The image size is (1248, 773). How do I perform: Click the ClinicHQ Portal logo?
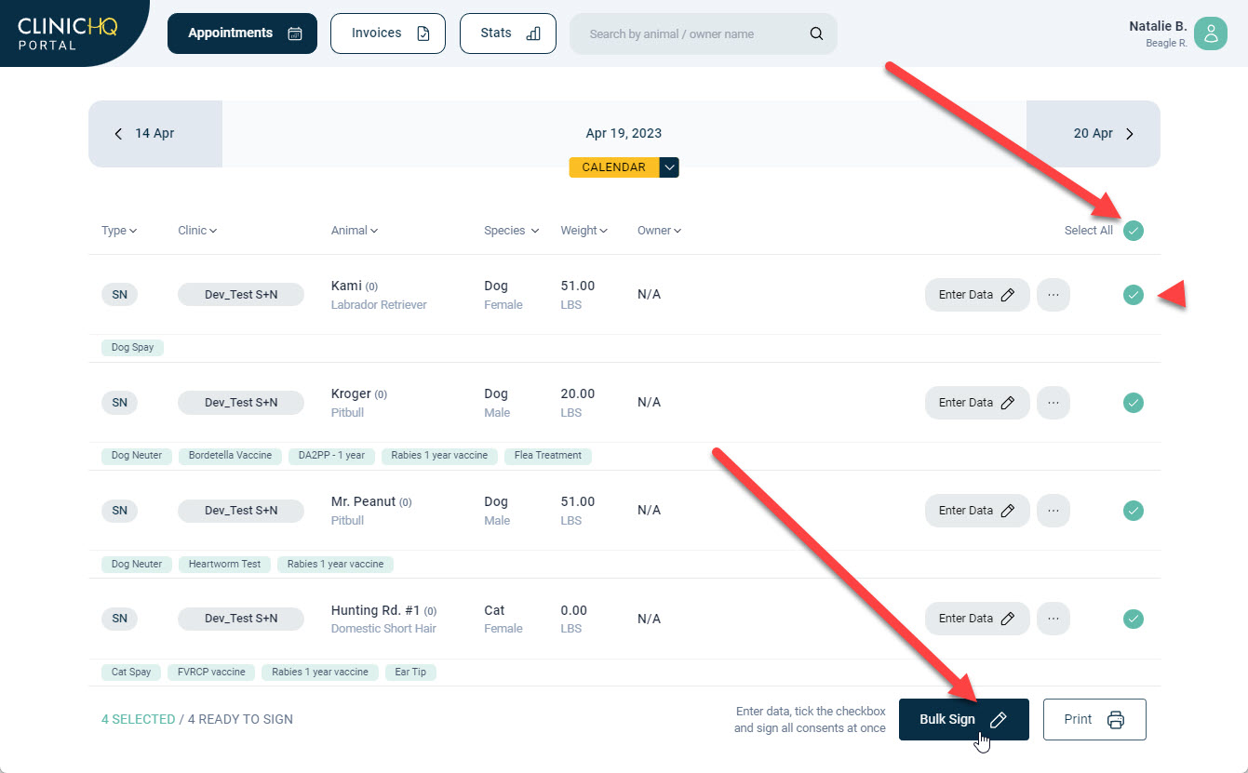click(x=67, y=33)
